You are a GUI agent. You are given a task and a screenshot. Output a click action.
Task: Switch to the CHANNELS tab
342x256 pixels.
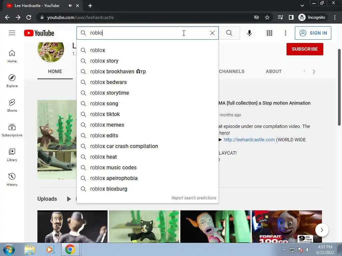click(231, 71)
